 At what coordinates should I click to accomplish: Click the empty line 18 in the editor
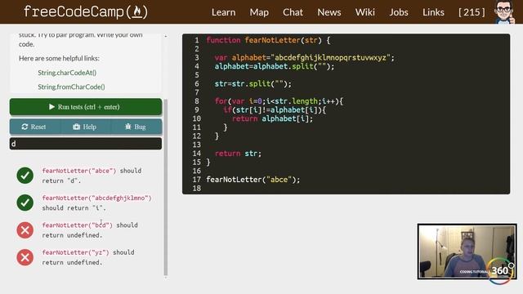coord(346,189)
